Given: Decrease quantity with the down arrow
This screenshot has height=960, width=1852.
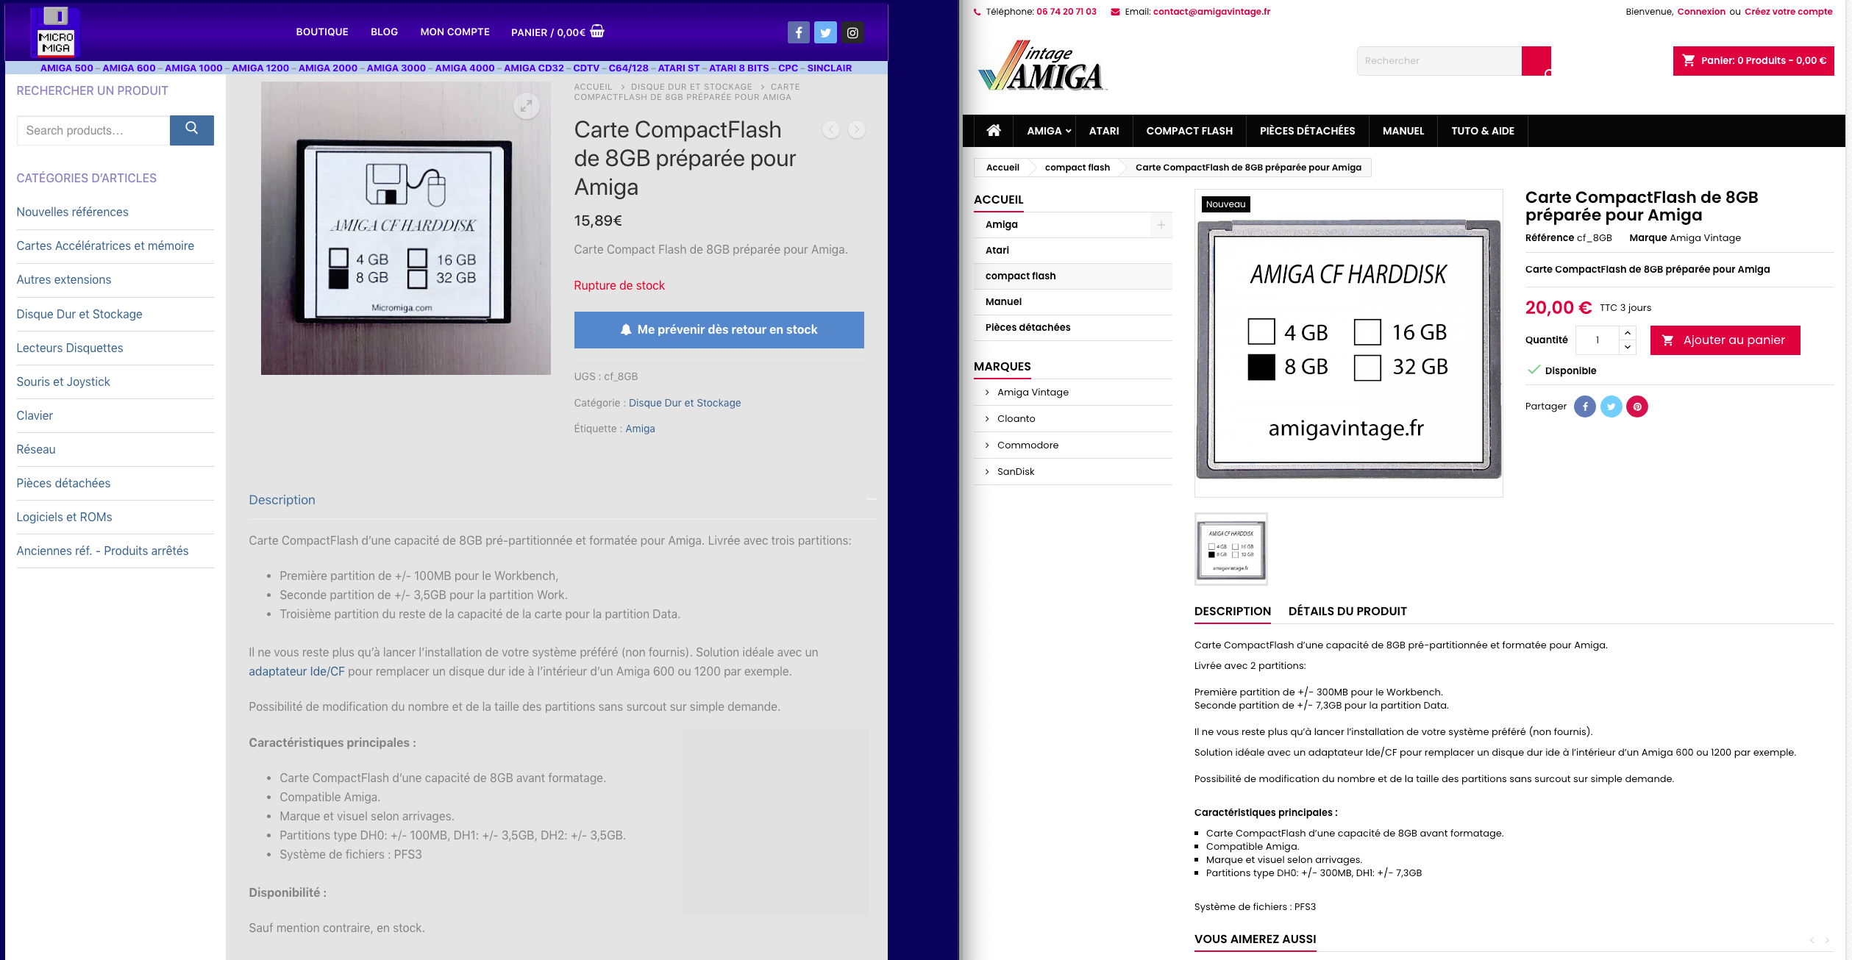Looking at the screenshot, I should pyautogui.click(x=1628, y=347).
